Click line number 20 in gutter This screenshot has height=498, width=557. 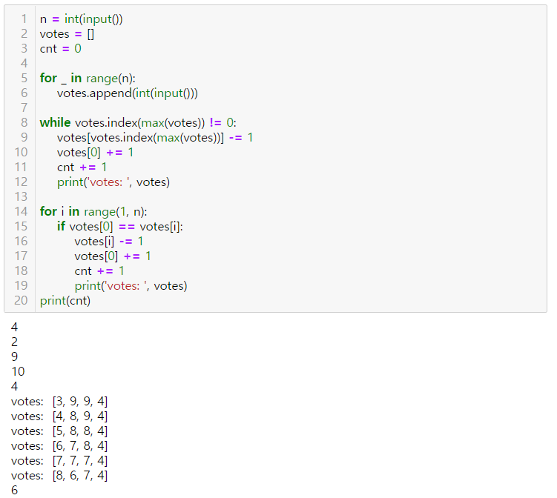[21, 301]
